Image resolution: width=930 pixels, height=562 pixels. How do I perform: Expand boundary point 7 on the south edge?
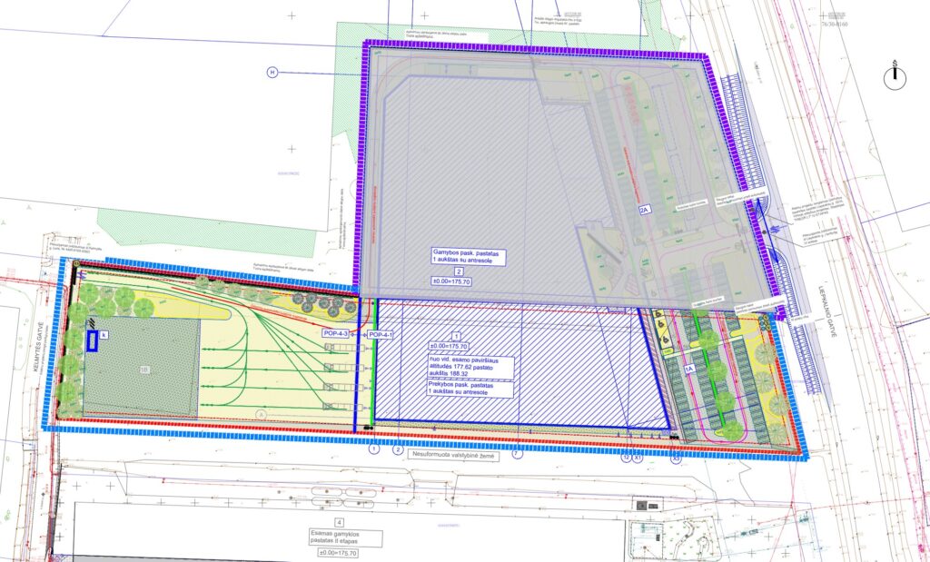pos(518,457)
